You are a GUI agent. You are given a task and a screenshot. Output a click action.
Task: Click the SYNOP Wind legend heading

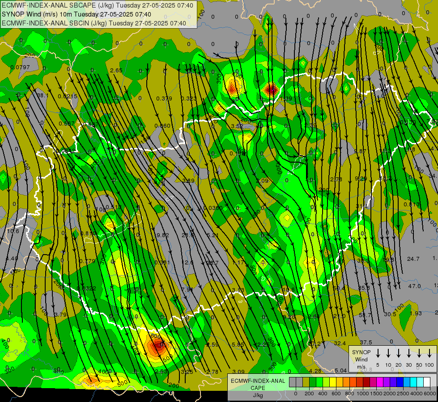[x=361, y=356]
